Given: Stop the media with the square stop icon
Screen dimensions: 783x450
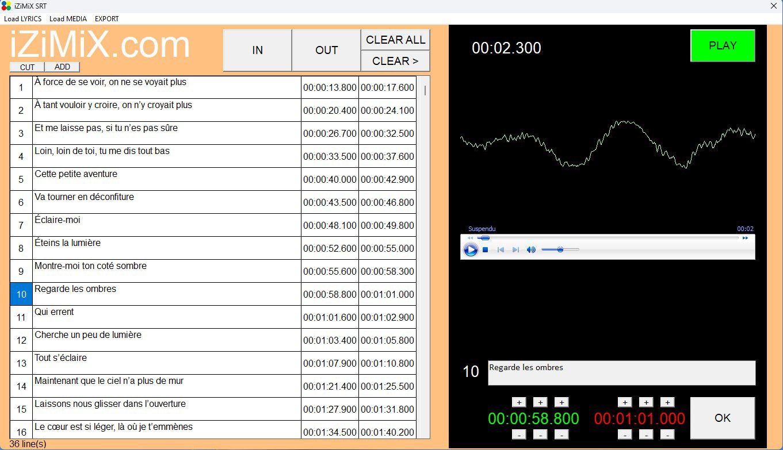Looking at the screenshot, I should [486, 250].
